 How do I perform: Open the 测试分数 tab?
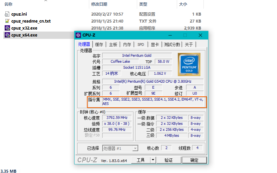[172, 44]
